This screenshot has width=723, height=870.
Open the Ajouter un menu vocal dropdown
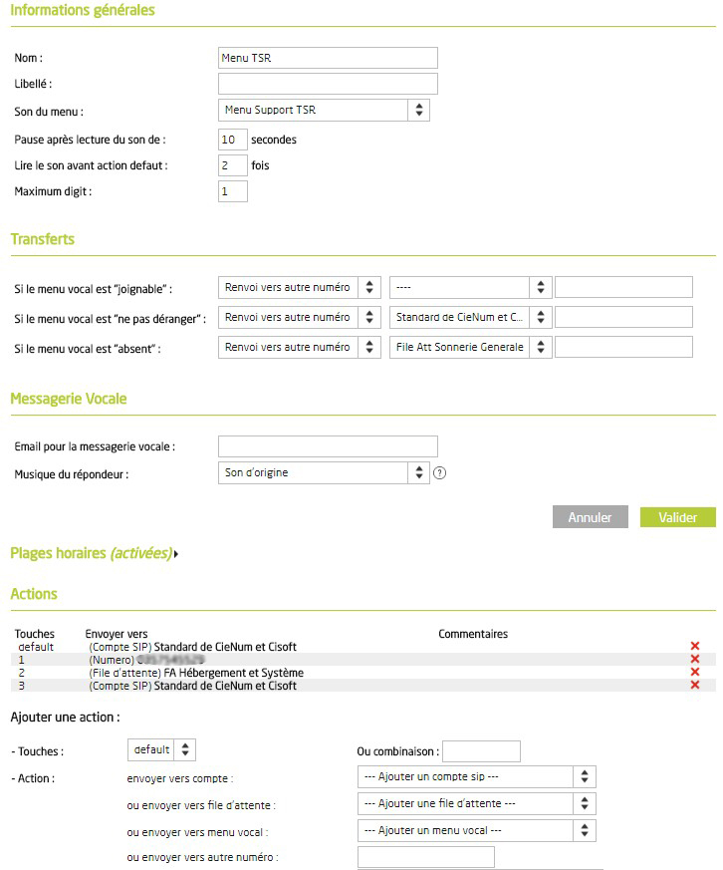[x=476, y=830]
